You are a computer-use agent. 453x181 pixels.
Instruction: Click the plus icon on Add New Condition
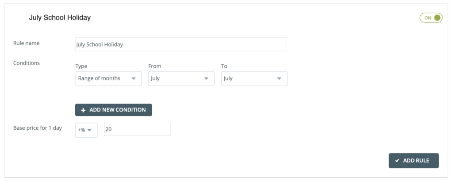coord(83,110)
